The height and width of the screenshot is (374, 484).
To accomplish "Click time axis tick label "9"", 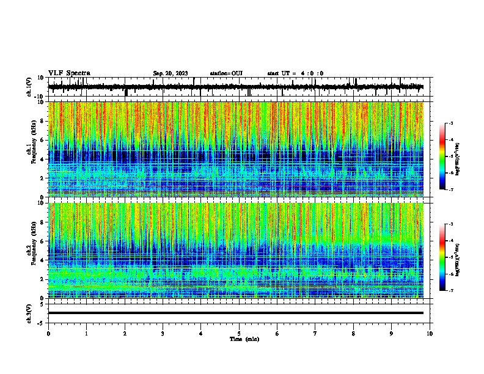I will click(x=391, y=334).
